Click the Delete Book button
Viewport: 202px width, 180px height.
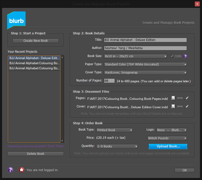[x=35, y=154]
